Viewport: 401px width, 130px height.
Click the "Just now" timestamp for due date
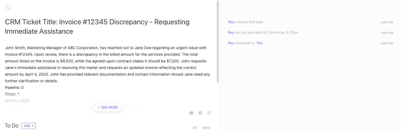pyautogui.click(x=387, y=33)
